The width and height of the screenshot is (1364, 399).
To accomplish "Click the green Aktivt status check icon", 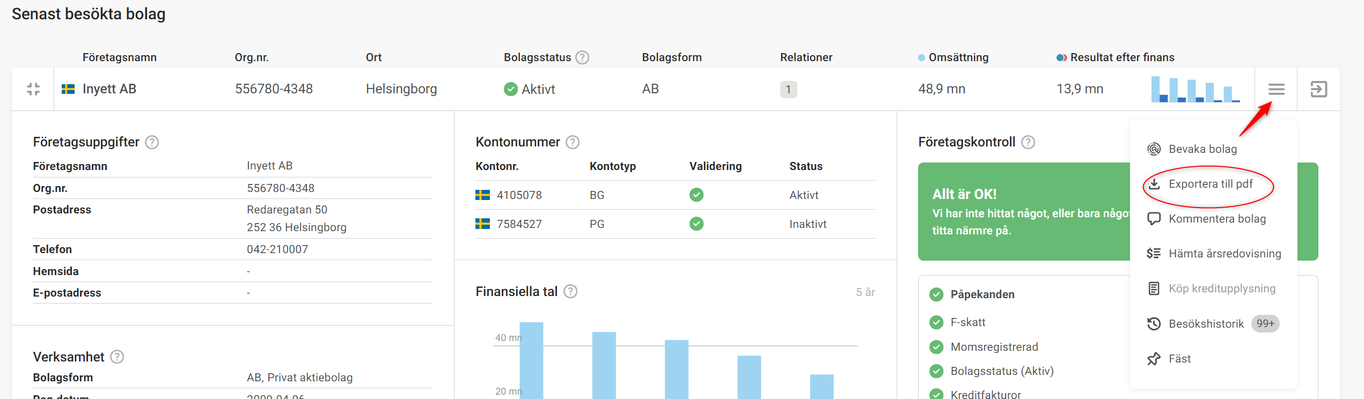I will pos(511,89).
